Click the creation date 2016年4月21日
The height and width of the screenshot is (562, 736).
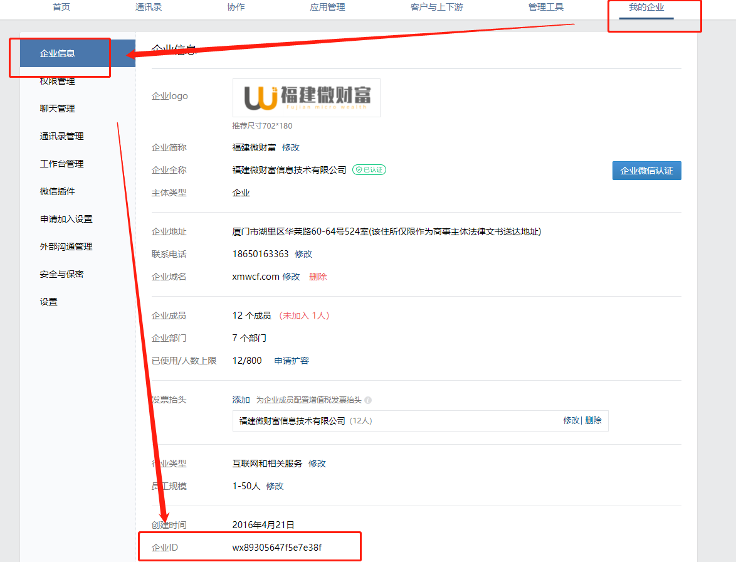point(263,525)
